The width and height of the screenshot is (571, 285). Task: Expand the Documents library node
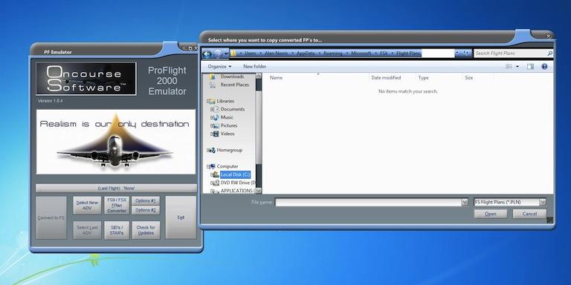(x=213, y=109)
